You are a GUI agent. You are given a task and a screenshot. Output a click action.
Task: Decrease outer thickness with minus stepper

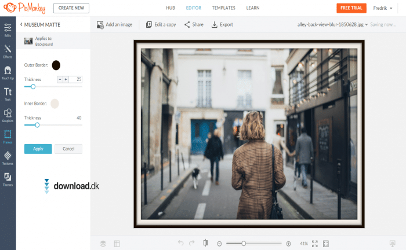click(x=60, y=79)
